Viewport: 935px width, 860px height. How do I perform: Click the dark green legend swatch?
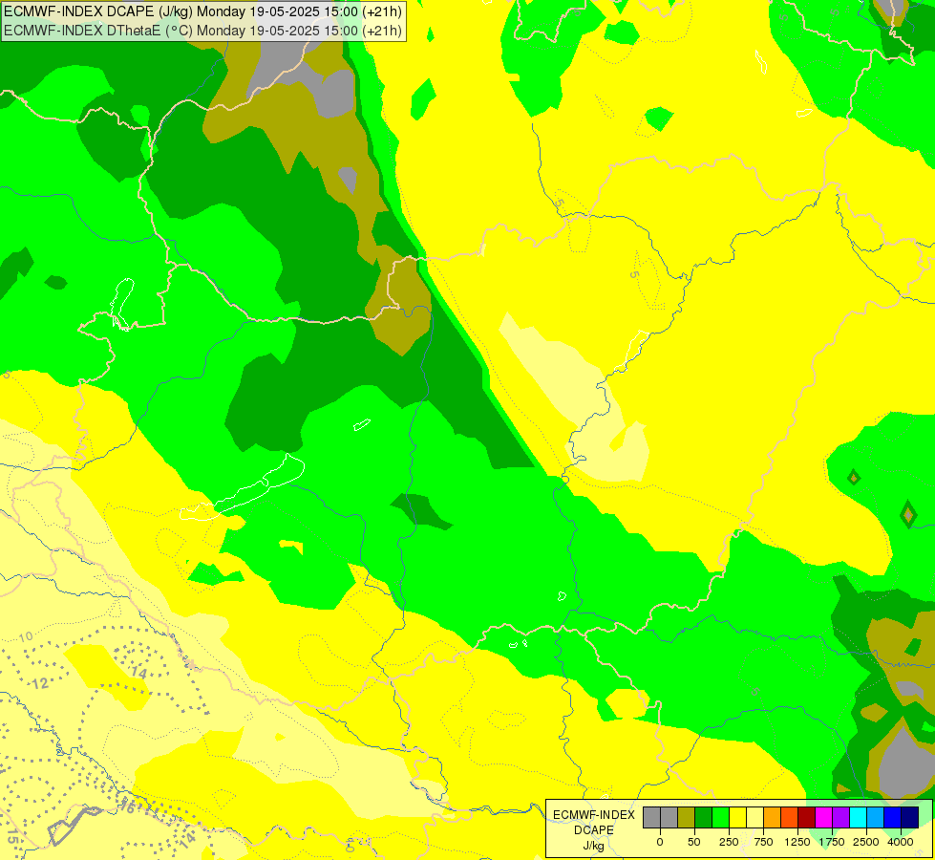pyautogui.click(x=703, y=817)
